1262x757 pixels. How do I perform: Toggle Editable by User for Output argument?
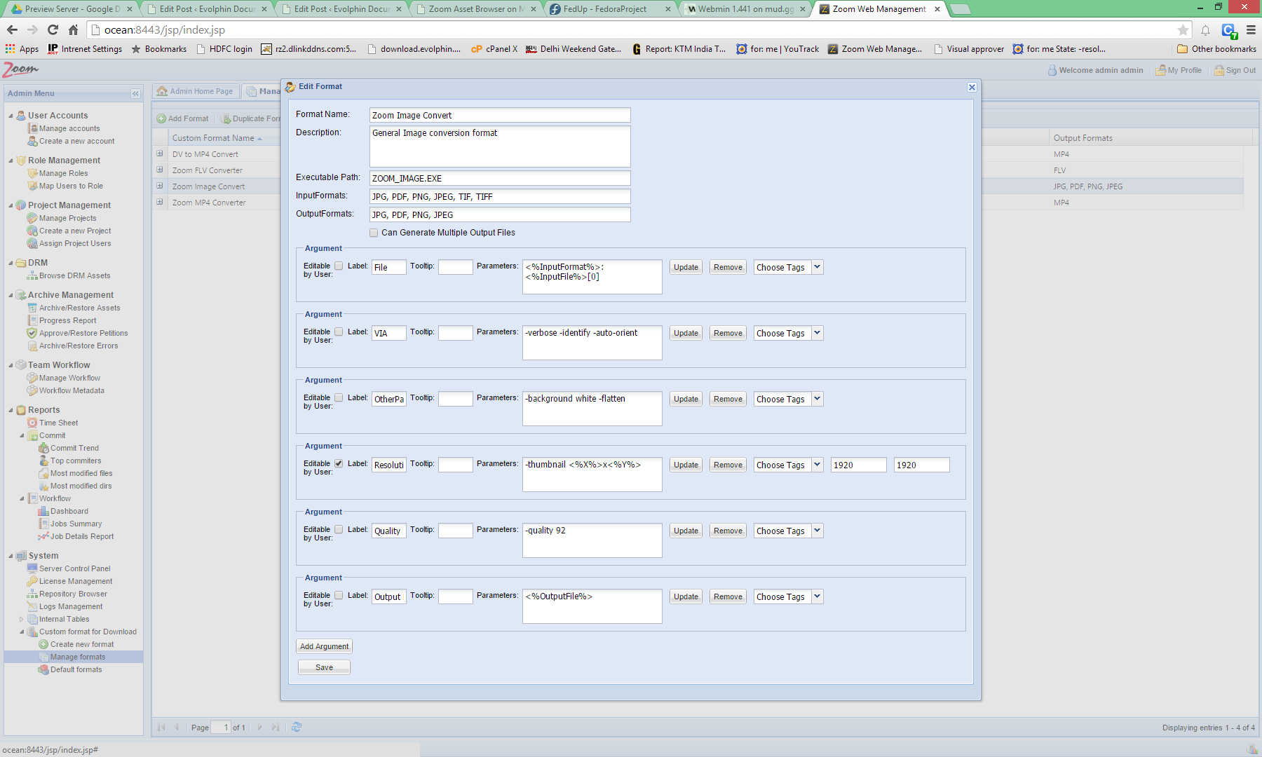[x=339, y=595]
